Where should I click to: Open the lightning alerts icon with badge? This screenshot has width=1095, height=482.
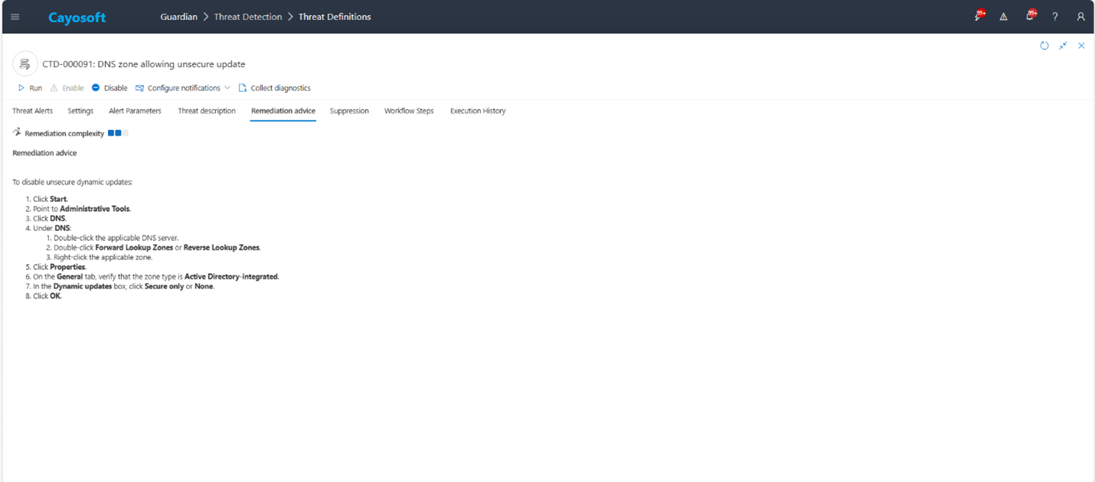(x=978, y=16)
